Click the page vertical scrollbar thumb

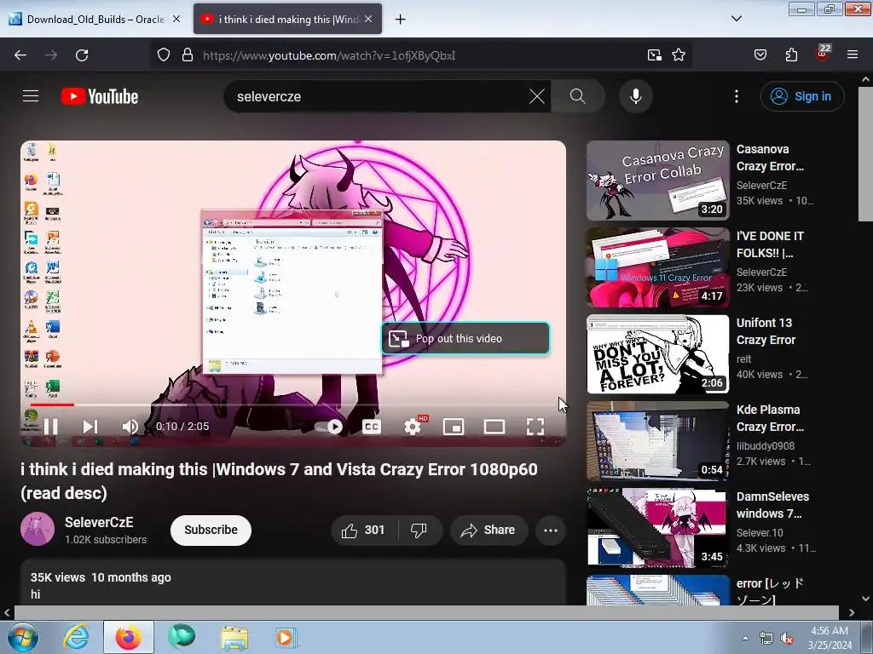click(x=865, y=154)
